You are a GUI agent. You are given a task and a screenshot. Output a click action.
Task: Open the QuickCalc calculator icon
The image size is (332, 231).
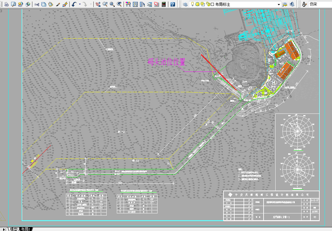pyautogui.click(x=164, y=4)
